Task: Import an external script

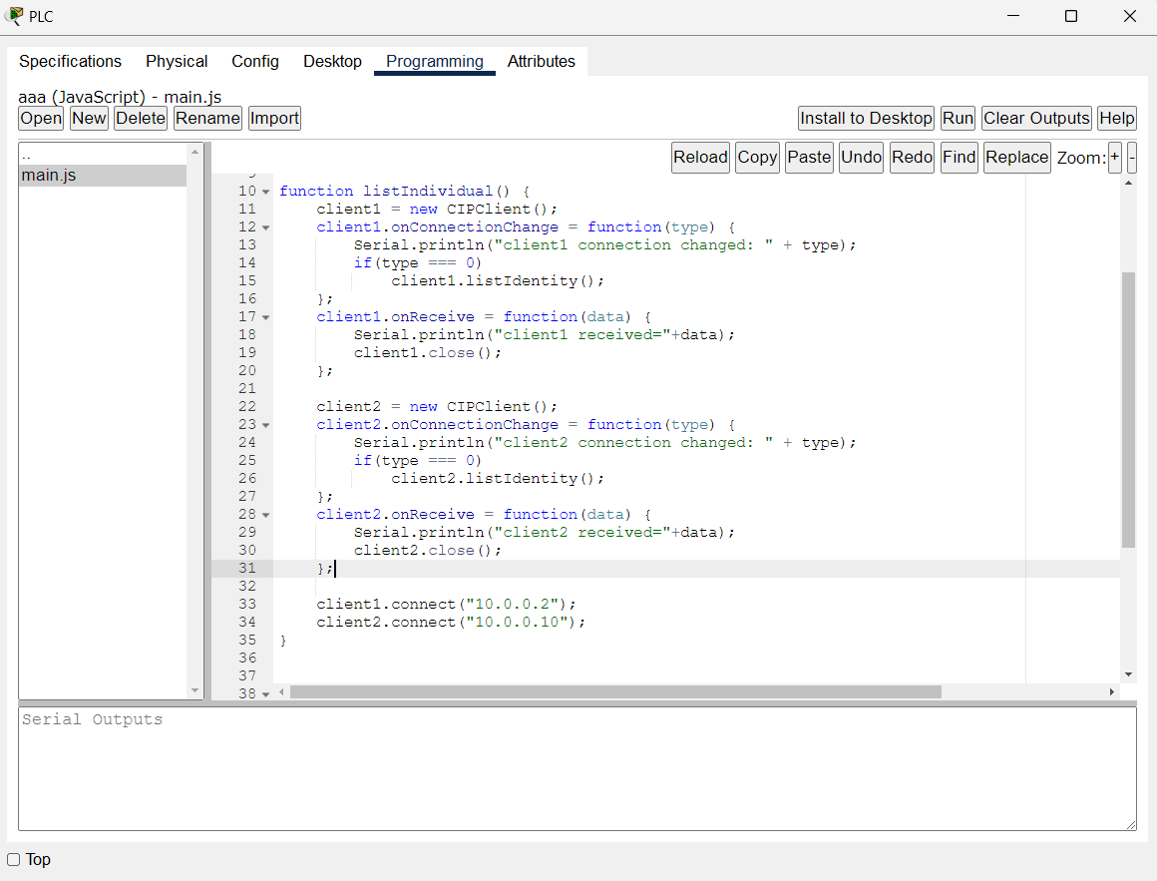Action: pyautogui.click(x=274, y=118)
